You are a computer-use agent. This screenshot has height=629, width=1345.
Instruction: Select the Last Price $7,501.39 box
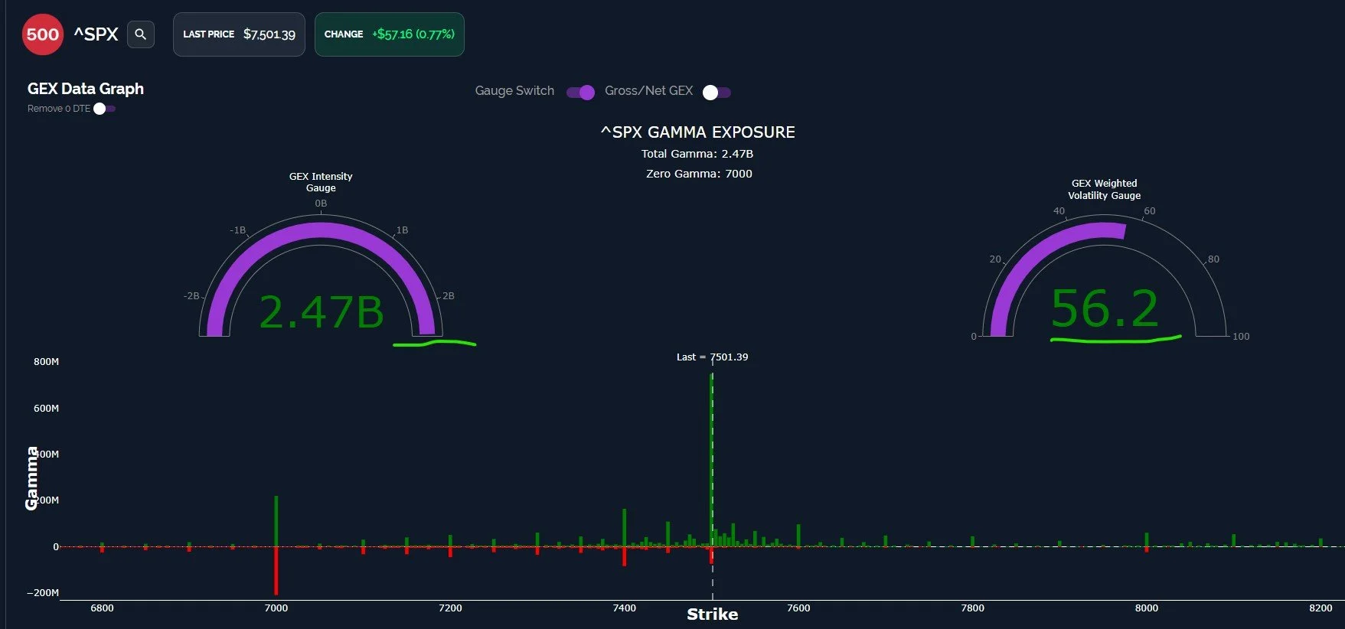coord(239,34)
